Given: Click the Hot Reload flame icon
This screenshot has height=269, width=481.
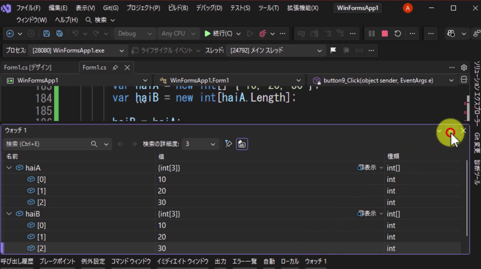Looking at the screenshot, I should (263, 33).
